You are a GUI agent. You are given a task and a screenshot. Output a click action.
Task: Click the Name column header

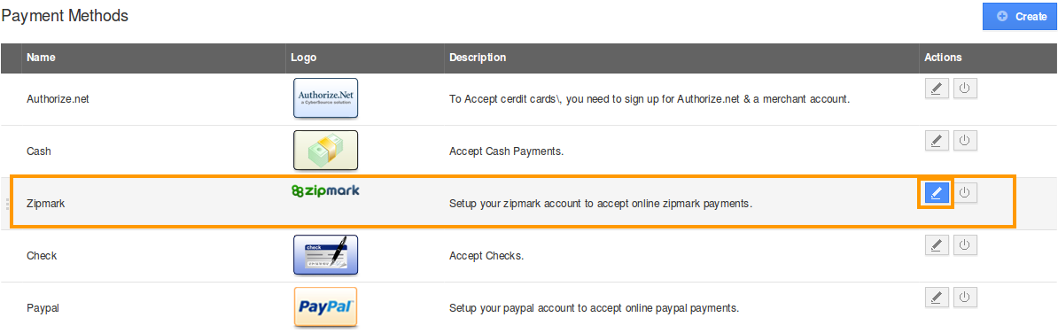[x=41, y=58]
